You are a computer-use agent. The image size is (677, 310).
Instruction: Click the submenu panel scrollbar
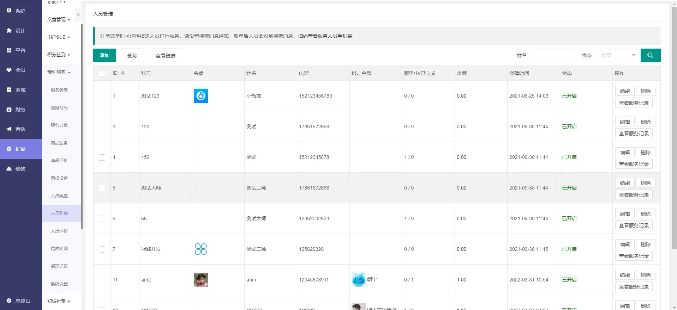pyautogui.click(x=82, y=127)
